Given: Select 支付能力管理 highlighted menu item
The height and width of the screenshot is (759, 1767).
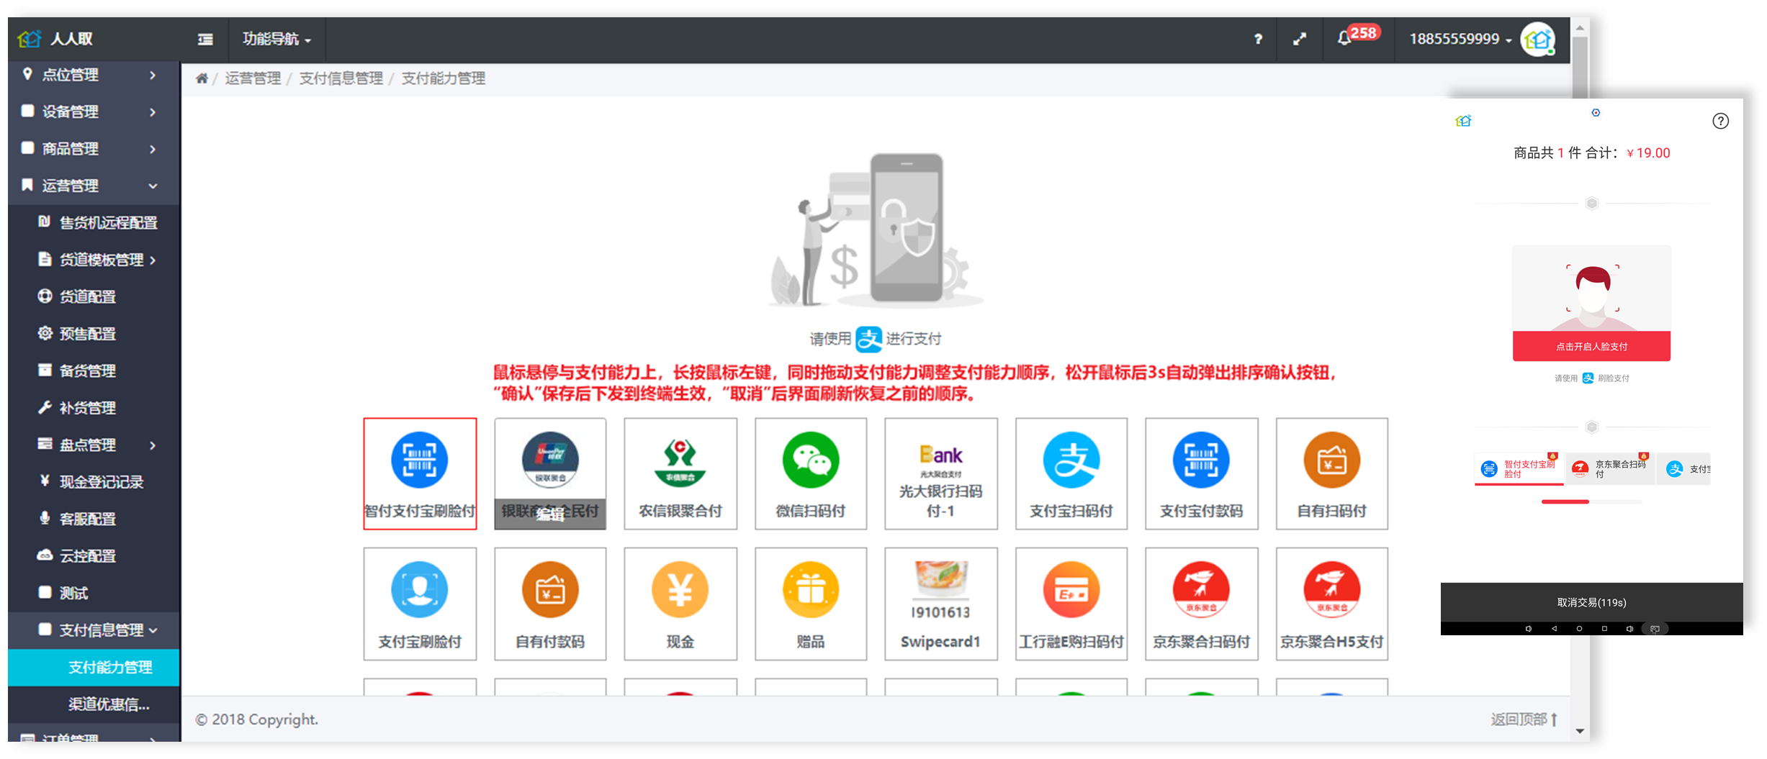Looking at the screenshot, I should click(94, 667).
